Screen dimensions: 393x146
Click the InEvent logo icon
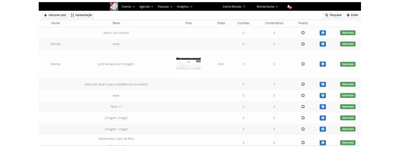[114, 7]
